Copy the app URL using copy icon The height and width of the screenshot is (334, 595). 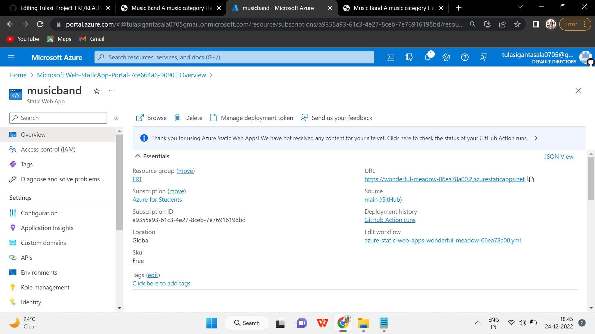point(531,179)
